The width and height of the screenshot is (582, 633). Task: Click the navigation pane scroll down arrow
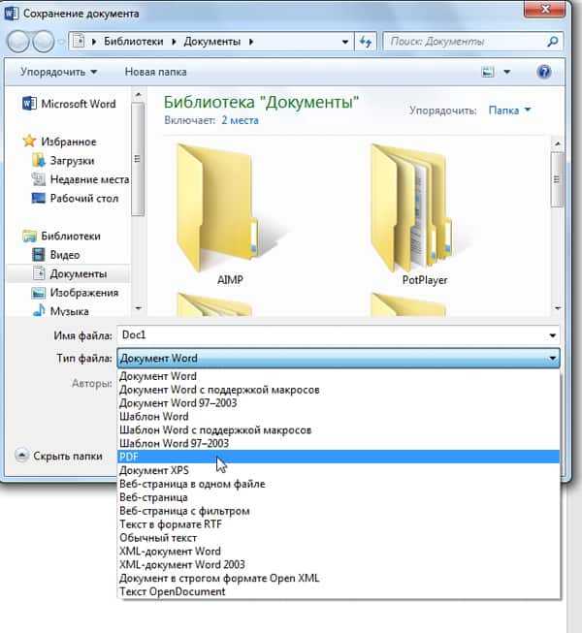pos(138,308)
